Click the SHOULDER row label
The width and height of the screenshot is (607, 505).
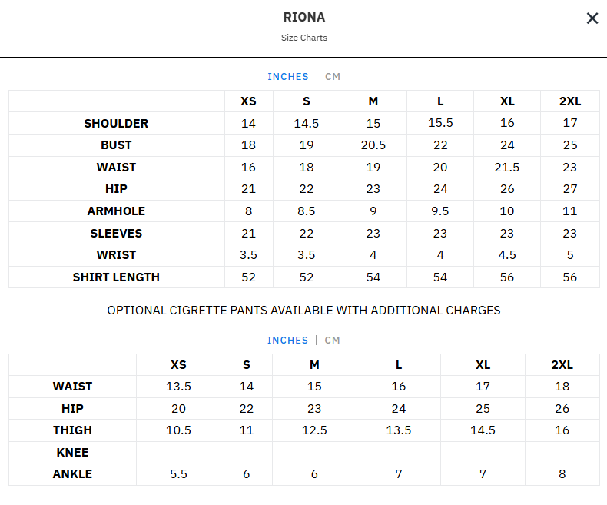(x=116, y=124)
